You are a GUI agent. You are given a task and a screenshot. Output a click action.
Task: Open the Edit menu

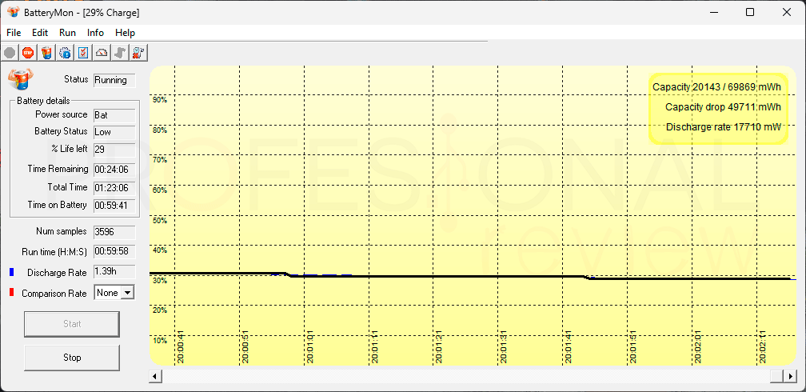pos(40,33)
